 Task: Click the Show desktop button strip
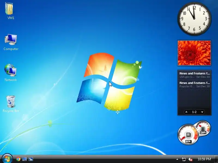pos(216,159)
